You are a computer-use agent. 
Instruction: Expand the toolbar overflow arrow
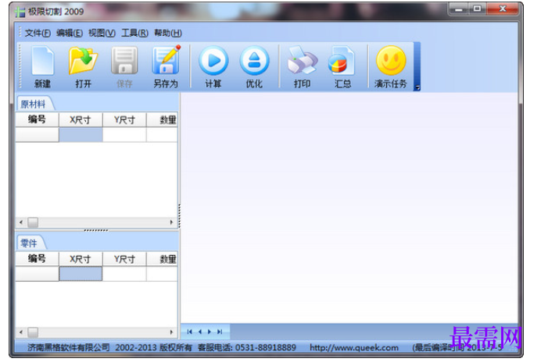click(x=417, y=87)
